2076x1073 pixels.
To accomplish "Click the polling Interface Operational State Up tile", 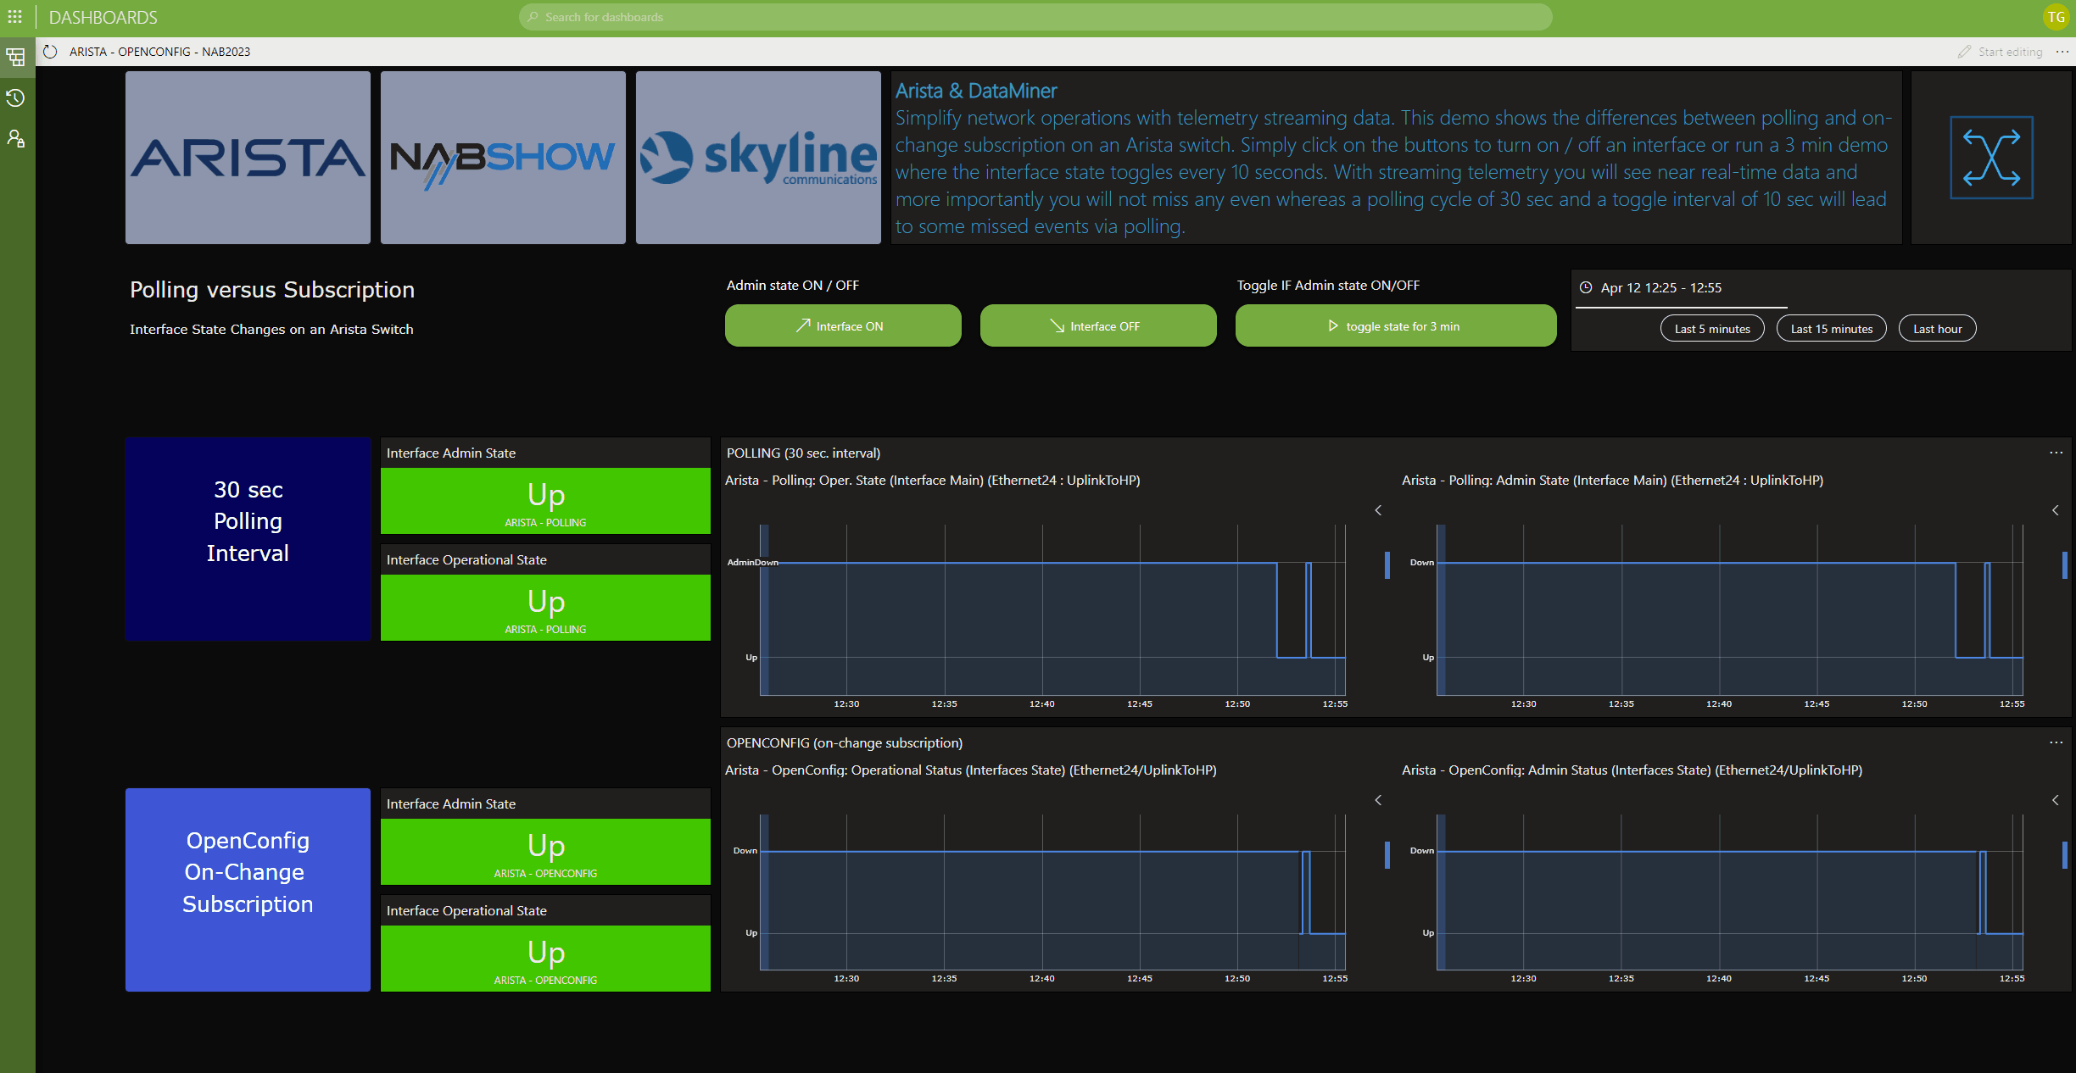I will point(545,608).
